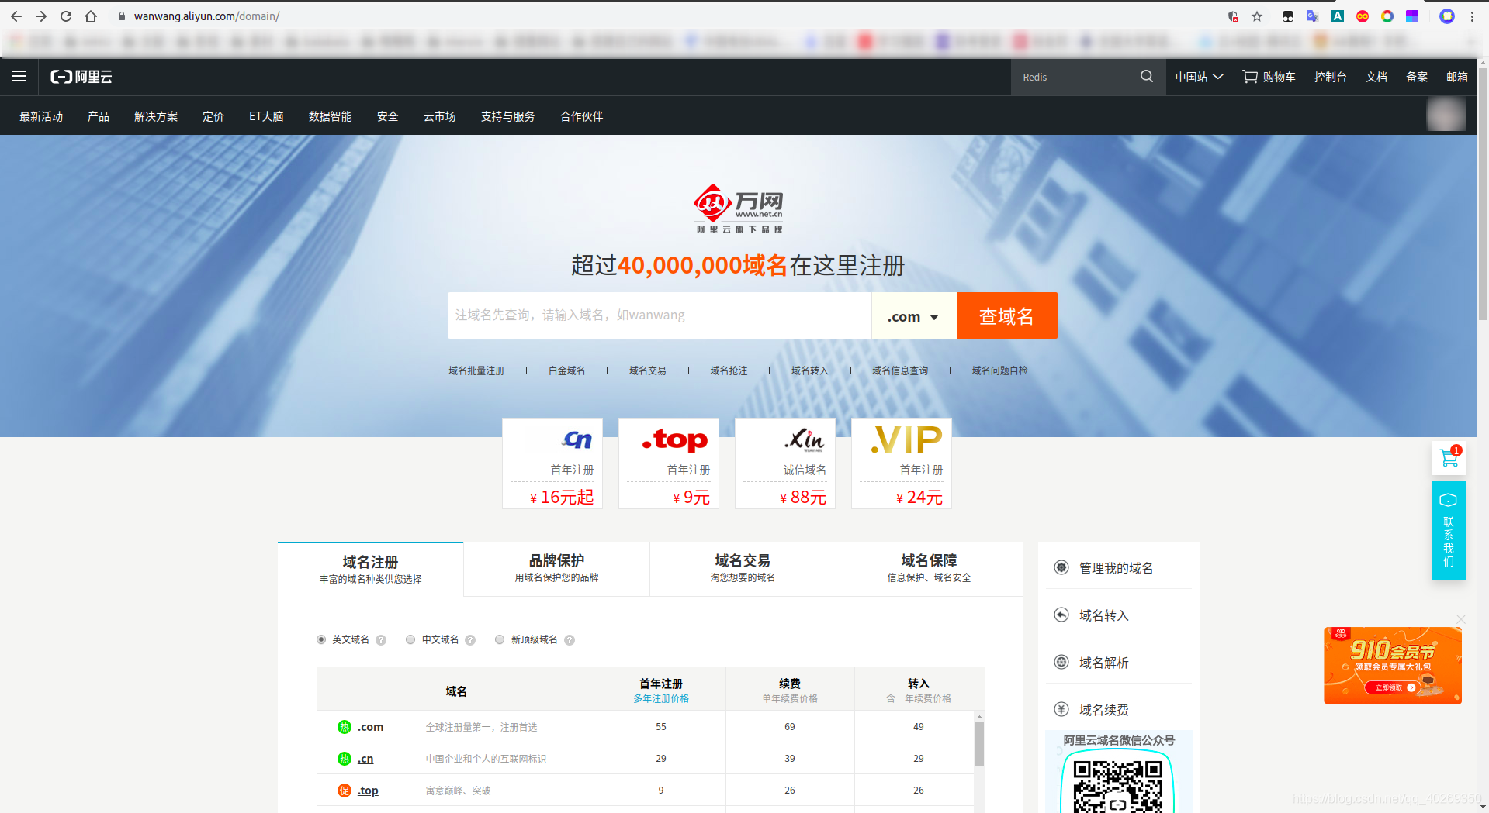Switch to the 域名交易 tab
Viewport: 1489px width, 813px height.
click(x=743, y=569)
